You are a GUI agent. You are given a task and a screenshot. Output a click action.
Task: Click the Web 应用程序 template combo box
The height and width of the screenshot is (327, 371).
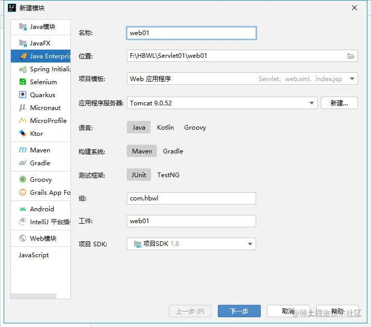pyautogui.click(x=242, y=79)
